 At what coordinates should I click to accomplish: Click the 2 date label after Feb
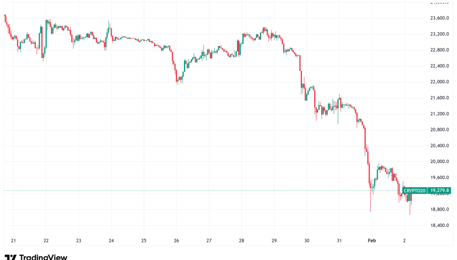[x=404, y=241]
